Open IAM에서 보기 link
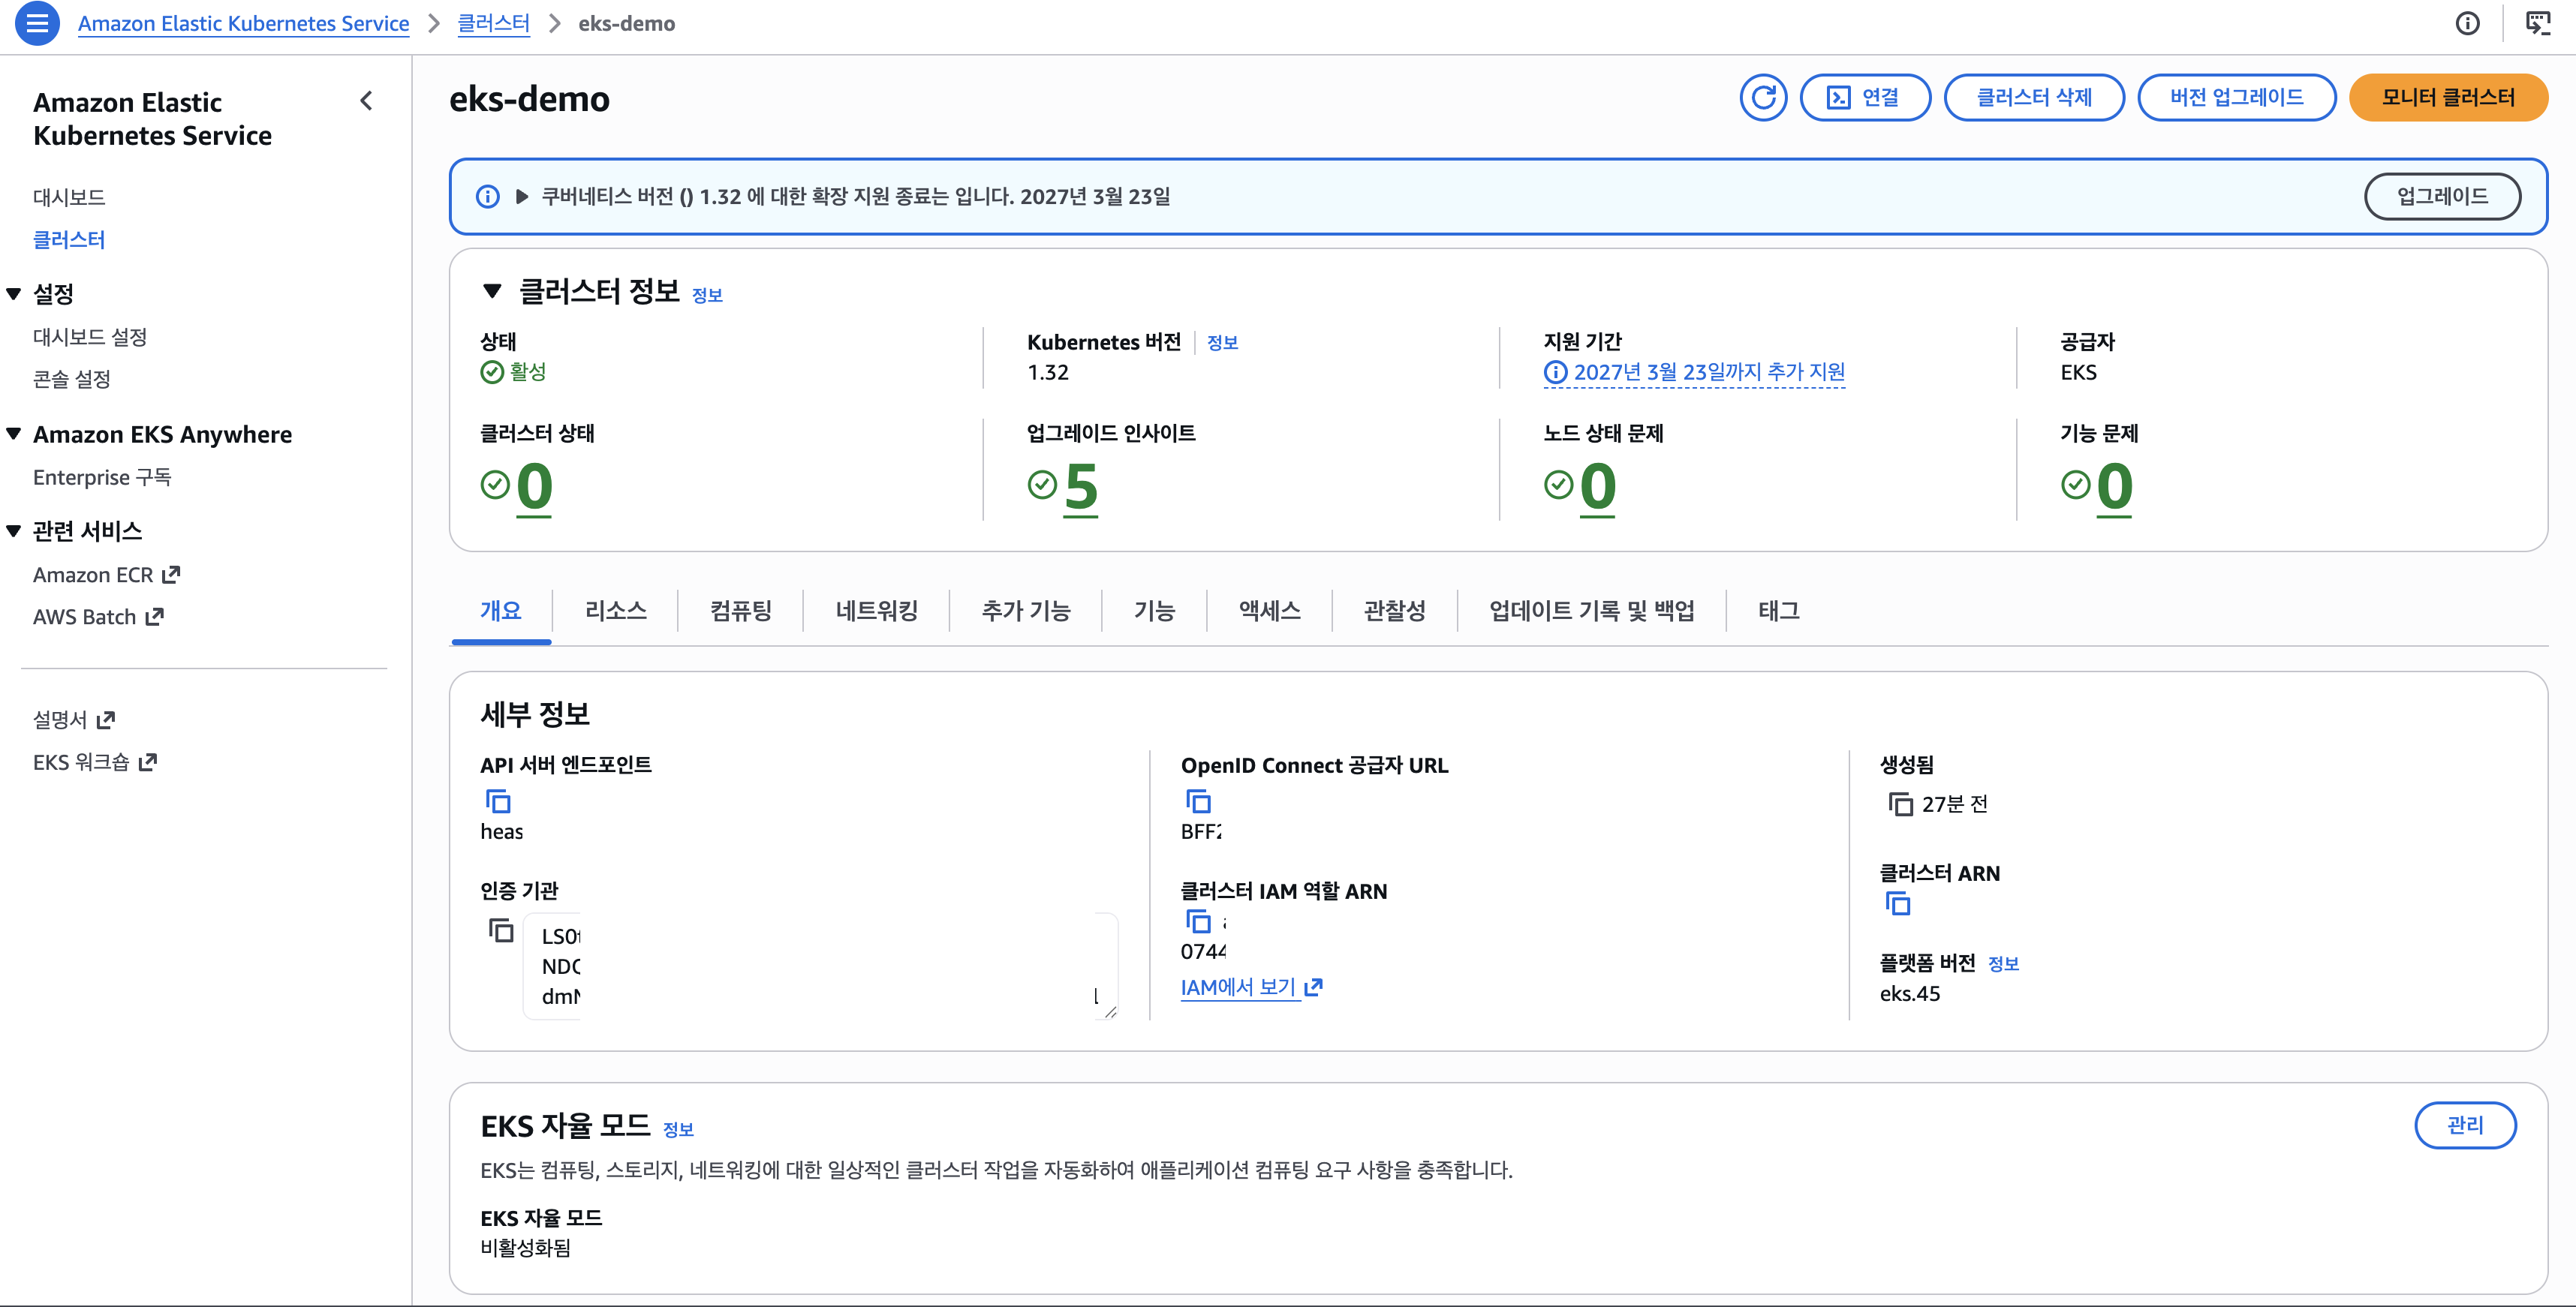The height and width of the screenshot is (1307, 2576). point(1251,987)
